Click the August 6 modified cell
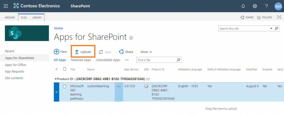The height and width of the screenshot is (115, 284). [x=252, y=86]
